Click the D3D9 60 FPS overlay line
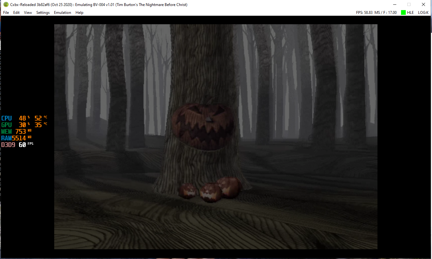Viewport: 432px width, 259px height. 17,145
